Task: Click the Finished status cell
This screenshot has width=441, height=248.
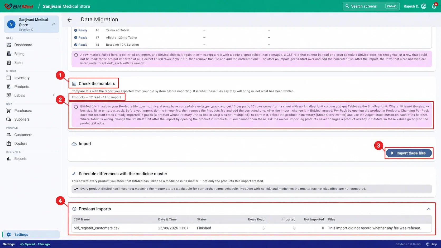Action: 204,228
